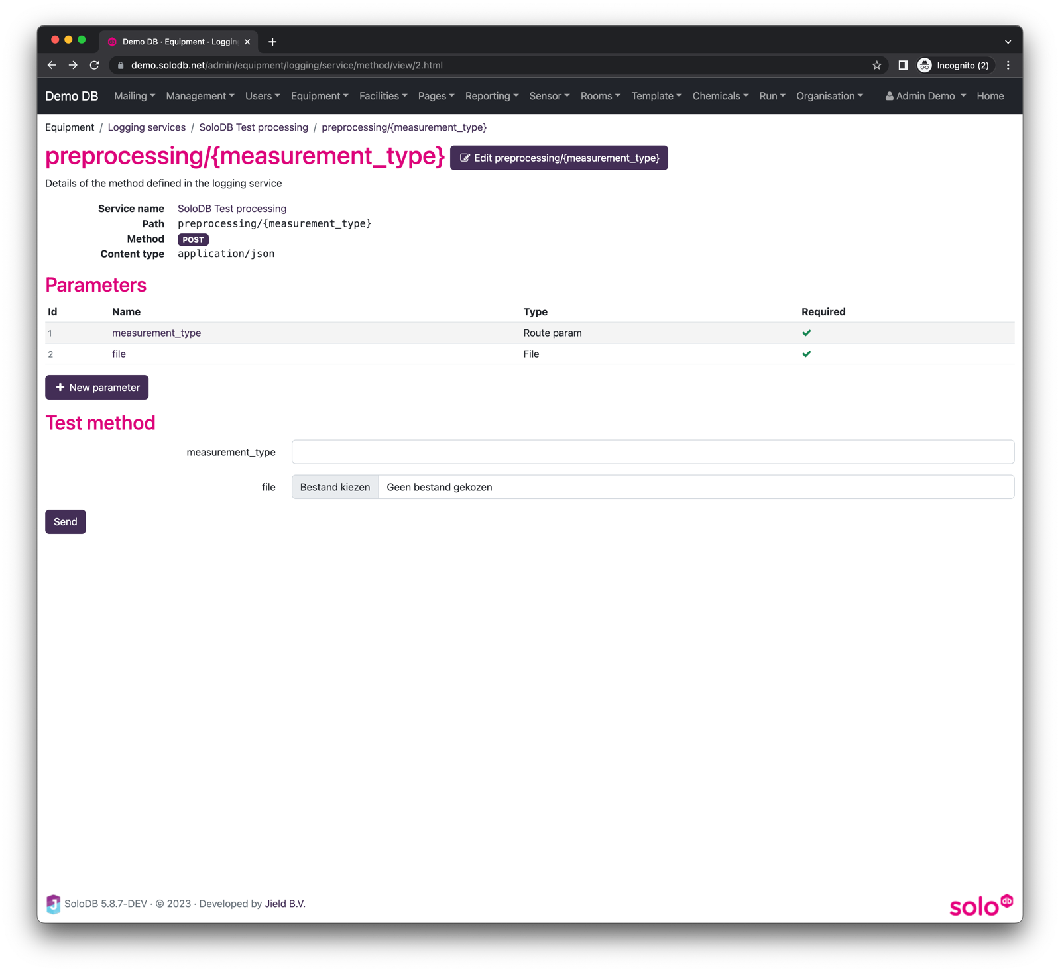Open the Admin Demo user menu
This screenshot has width=1060, height=972.
(x=925, y=96)
